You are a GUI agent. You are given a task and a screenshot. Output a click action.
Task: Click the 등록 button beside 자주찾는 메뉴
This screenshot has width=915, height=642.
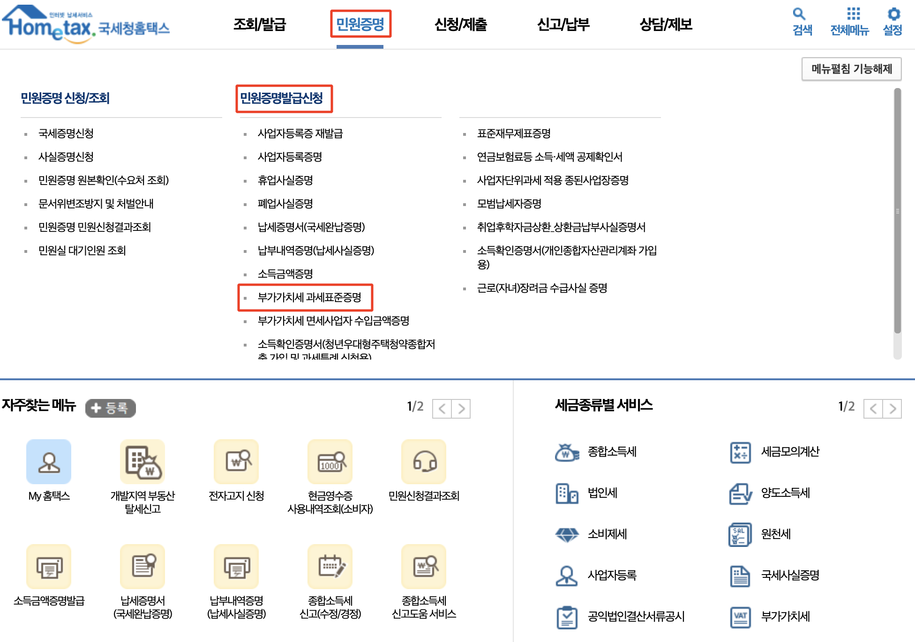tap(111, 408)
